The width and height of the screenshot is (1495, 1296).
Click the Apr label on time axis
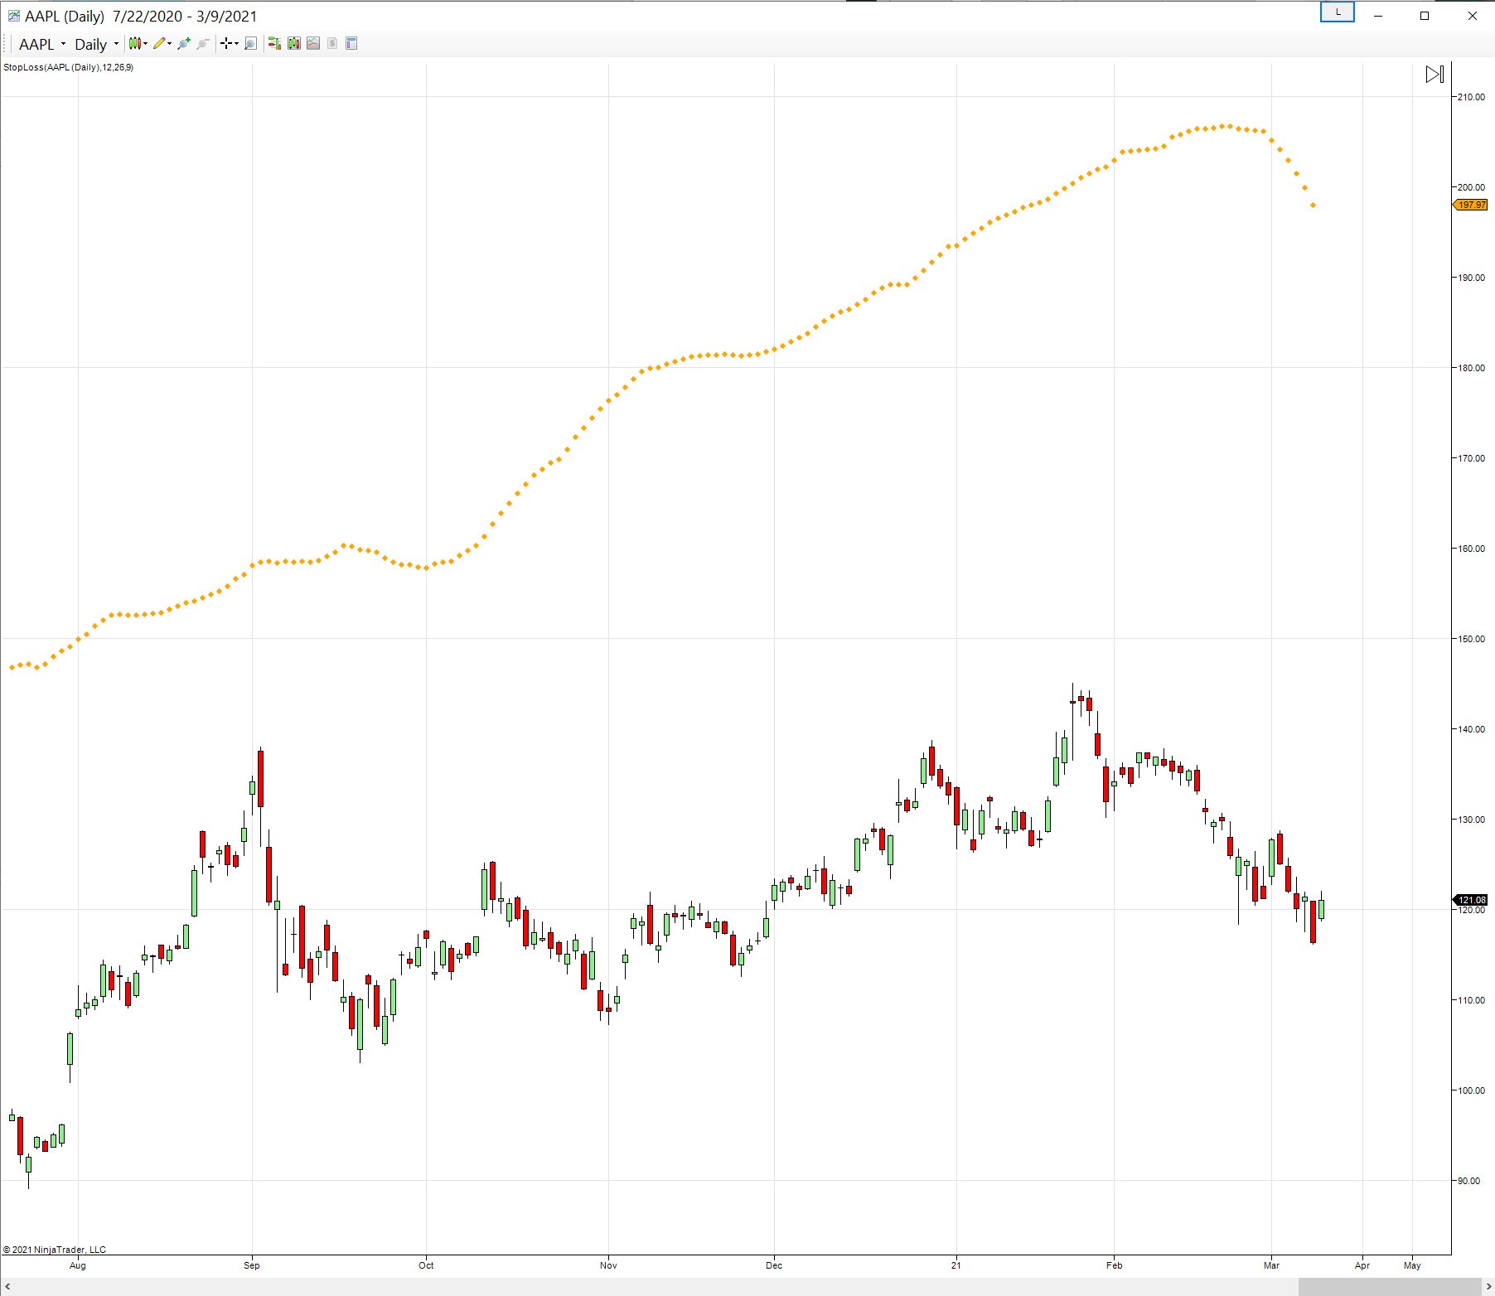(1362, 1265)
